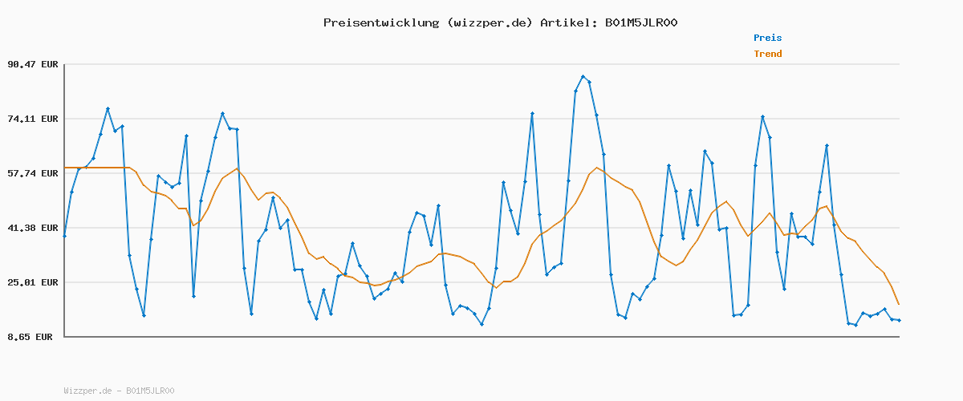
Task: Click the first data point of the price line
Action: tap(64, 236)
